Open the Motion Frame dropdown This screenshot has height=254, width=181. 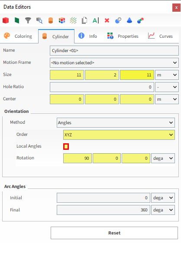click(114, 63)
